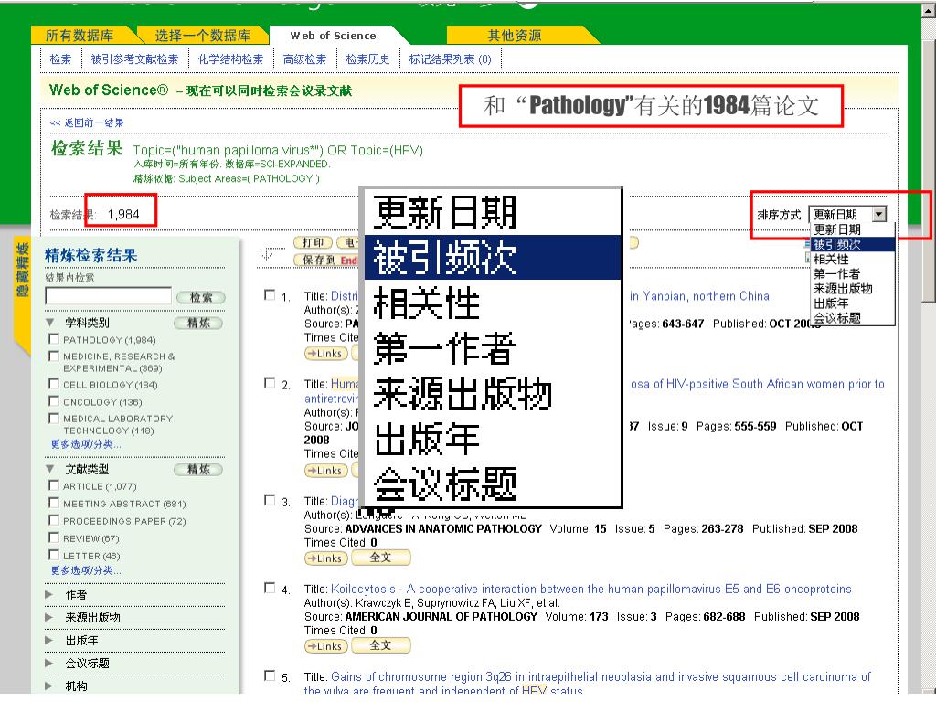This screenshot has width=936, height=702.
Task: Open the 'Gains of chromosome region 3q26' title
Action: (586, 684)
